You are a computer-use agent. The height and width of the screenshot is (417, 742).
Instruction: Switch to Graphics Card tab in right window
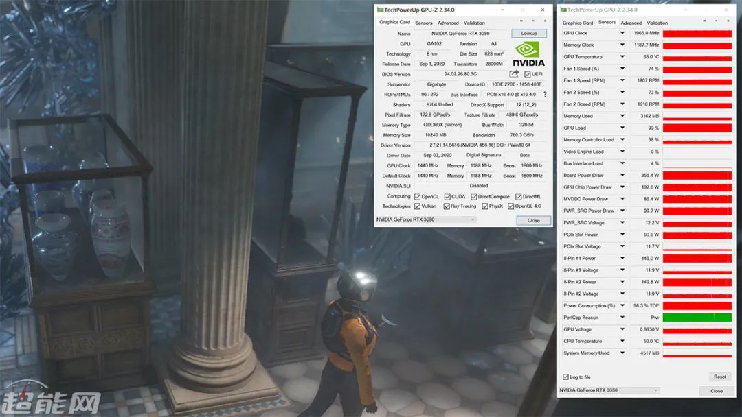click(577, 23)
